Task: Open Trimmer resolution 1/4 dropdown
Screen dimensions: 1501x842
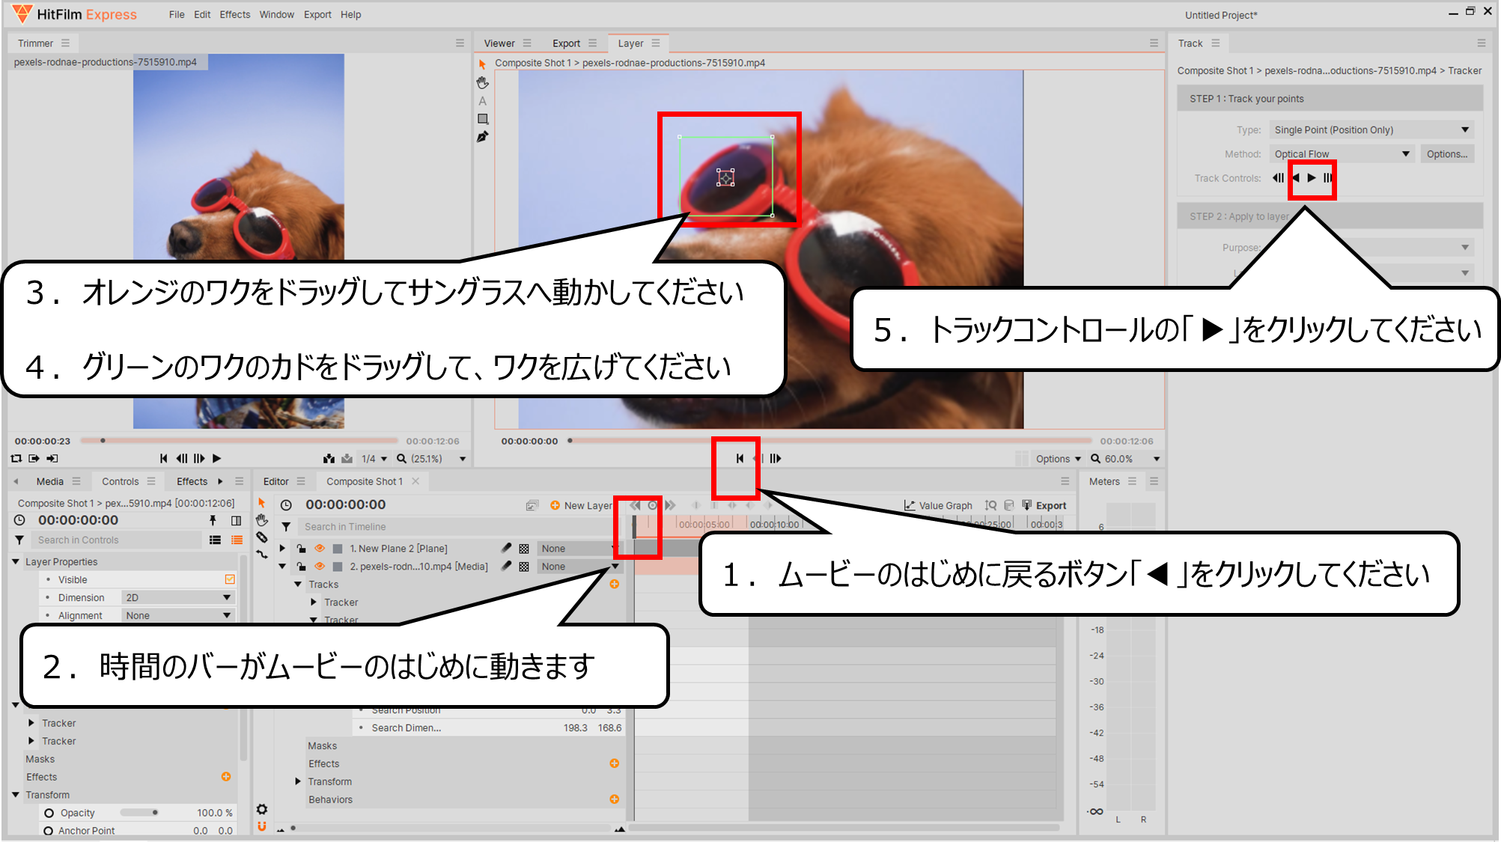Action: coord(374,459)
